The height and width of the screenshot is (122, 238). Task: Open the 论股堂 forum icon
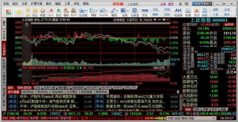[x=135, y=12]
